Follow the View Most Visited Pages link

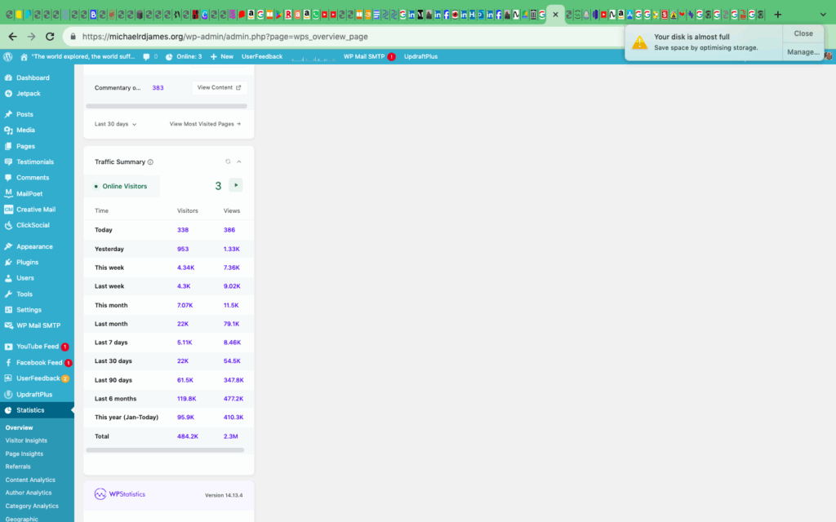coord(205,124)
